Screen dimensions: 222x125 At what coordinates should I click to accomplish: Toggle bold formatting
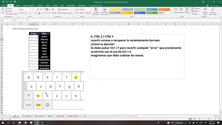tap(20, 13)
